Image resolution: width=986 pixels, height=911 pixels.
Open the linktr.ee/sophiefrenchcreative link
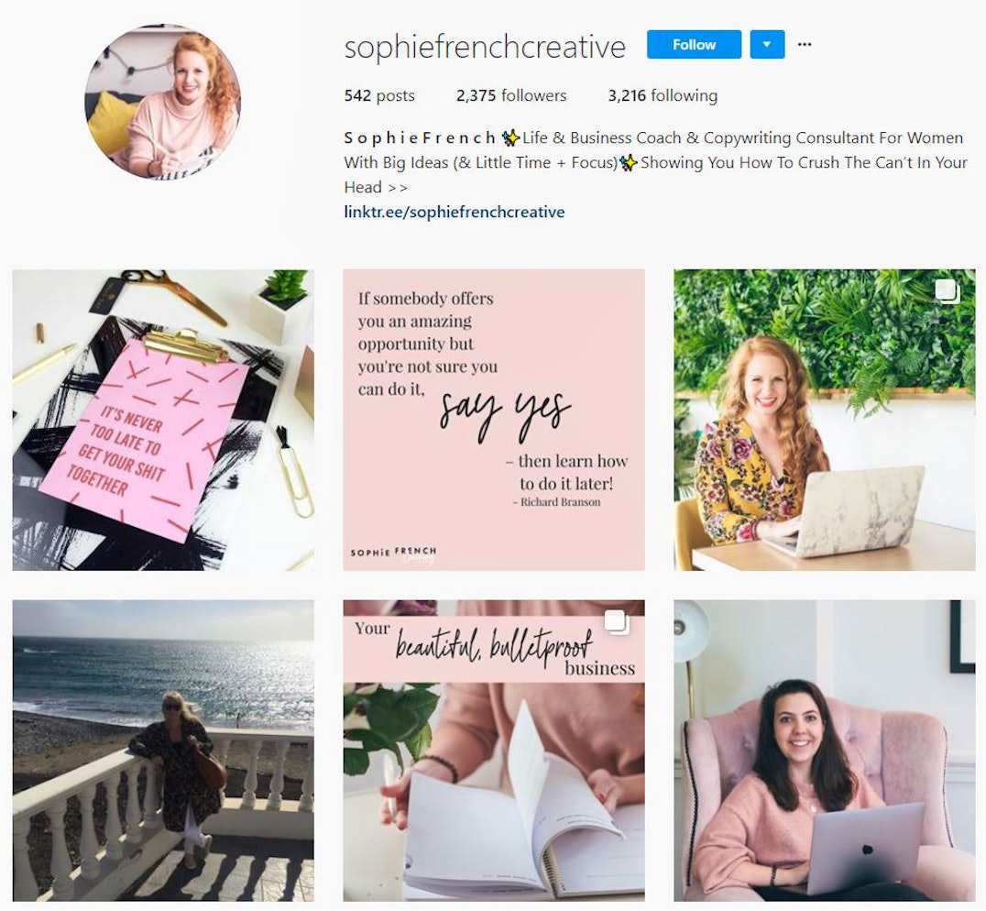pos(454,212)
